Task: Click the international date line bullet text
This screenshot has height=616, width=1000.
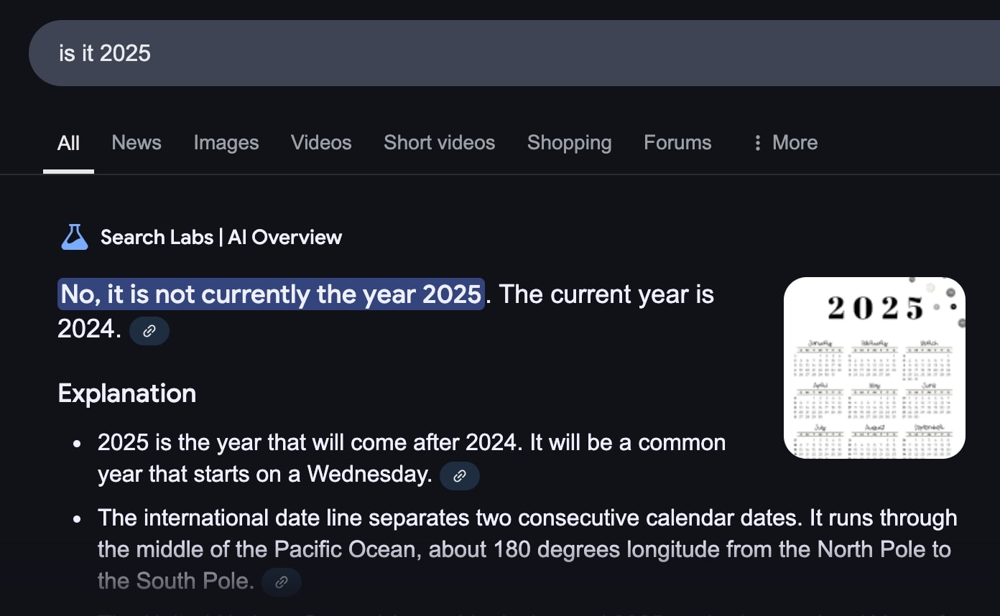Action: pyautogui.click(x=527, y=549)
